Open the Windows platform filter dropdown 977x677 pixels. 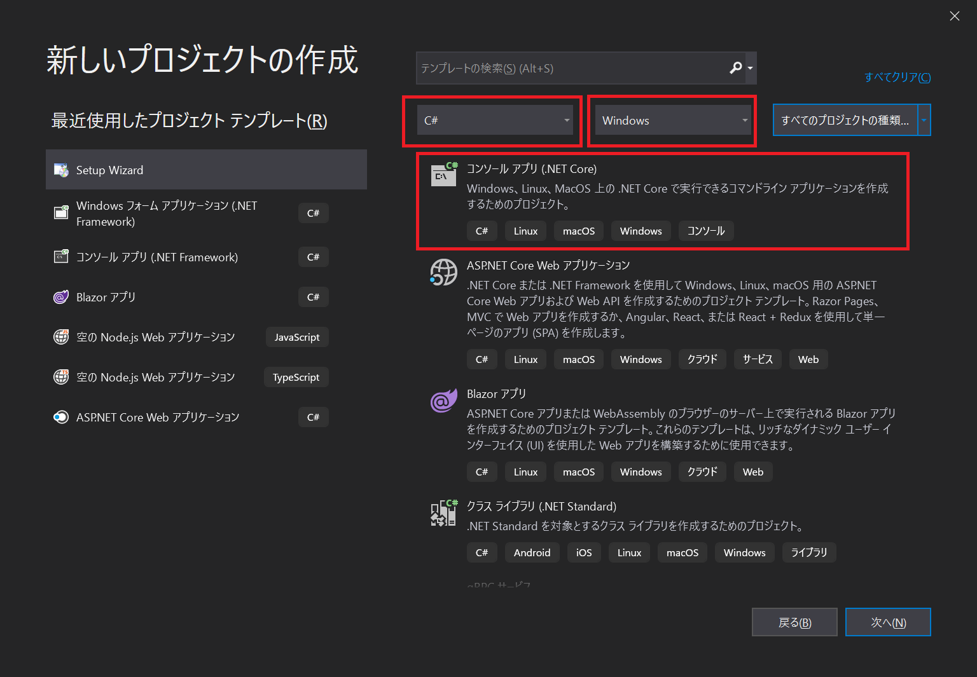click(x=673, y=120)
